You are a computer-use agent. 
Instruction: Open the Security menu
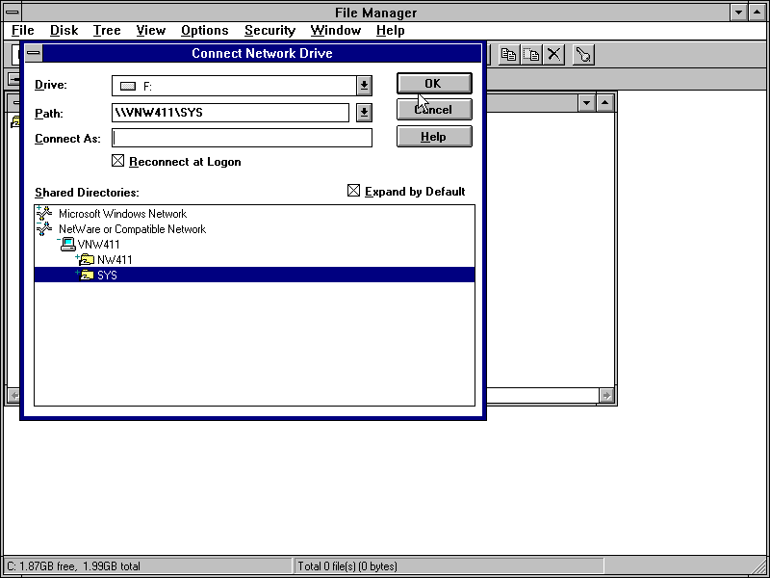pyautogui.click(x=269, y=31)
